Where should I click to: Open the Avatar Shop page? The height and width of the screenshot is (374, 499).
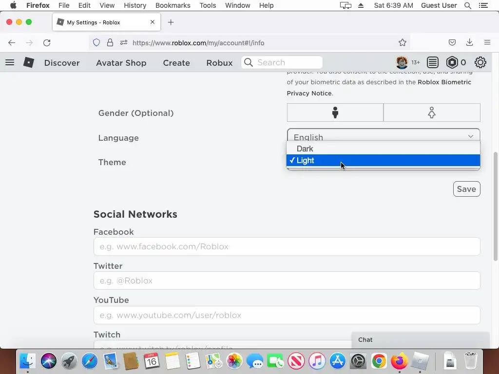coord(121,63)
